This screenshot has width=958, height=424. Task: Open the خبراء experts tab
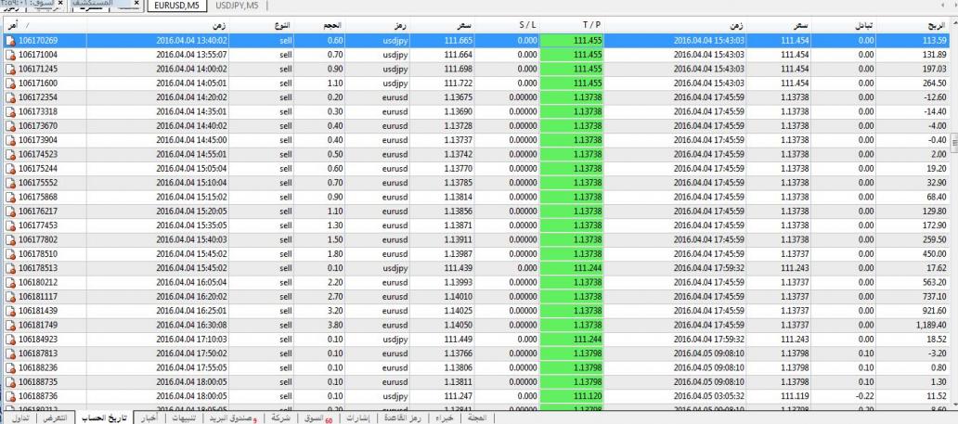(x=444, y=418)
